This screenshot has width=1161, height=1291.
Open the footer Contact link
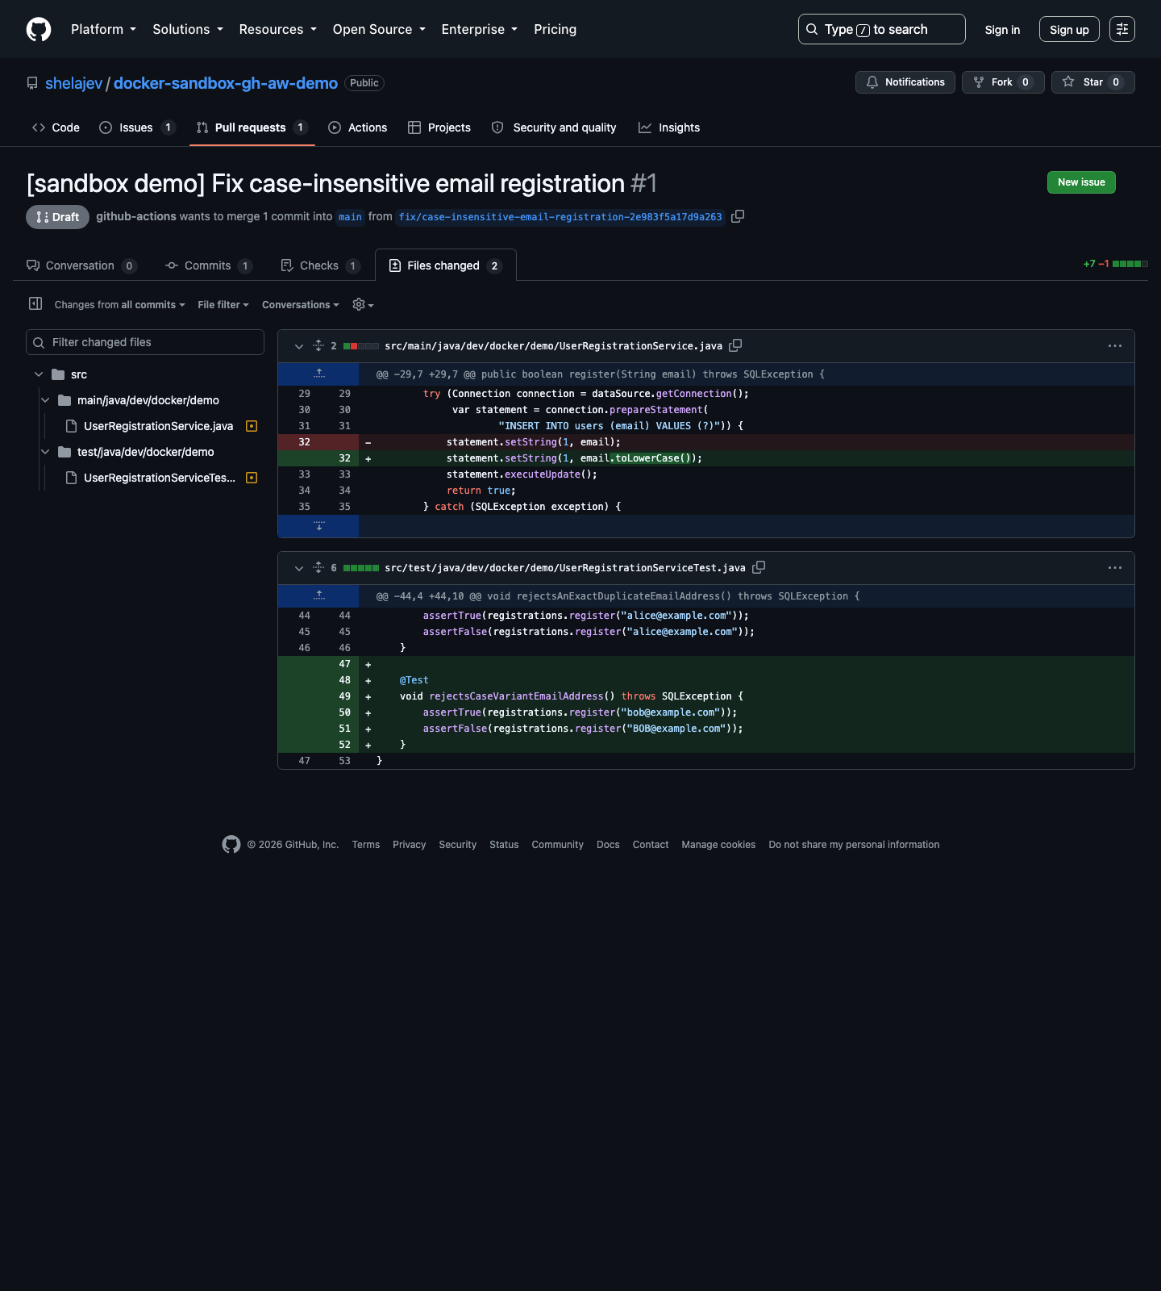click(651, 845)
